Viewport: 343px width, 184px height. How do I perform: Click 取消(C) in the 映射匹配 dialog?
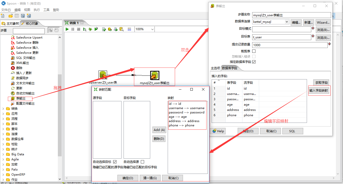[172, 178]
